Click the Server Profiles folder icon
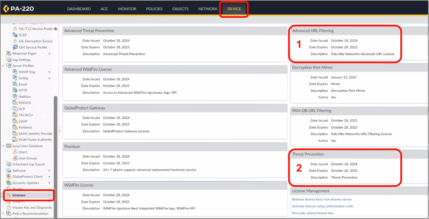The image size is (429, 219). [9, 66]
